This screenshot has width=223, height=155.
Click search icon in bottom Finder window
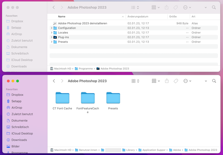214,81
